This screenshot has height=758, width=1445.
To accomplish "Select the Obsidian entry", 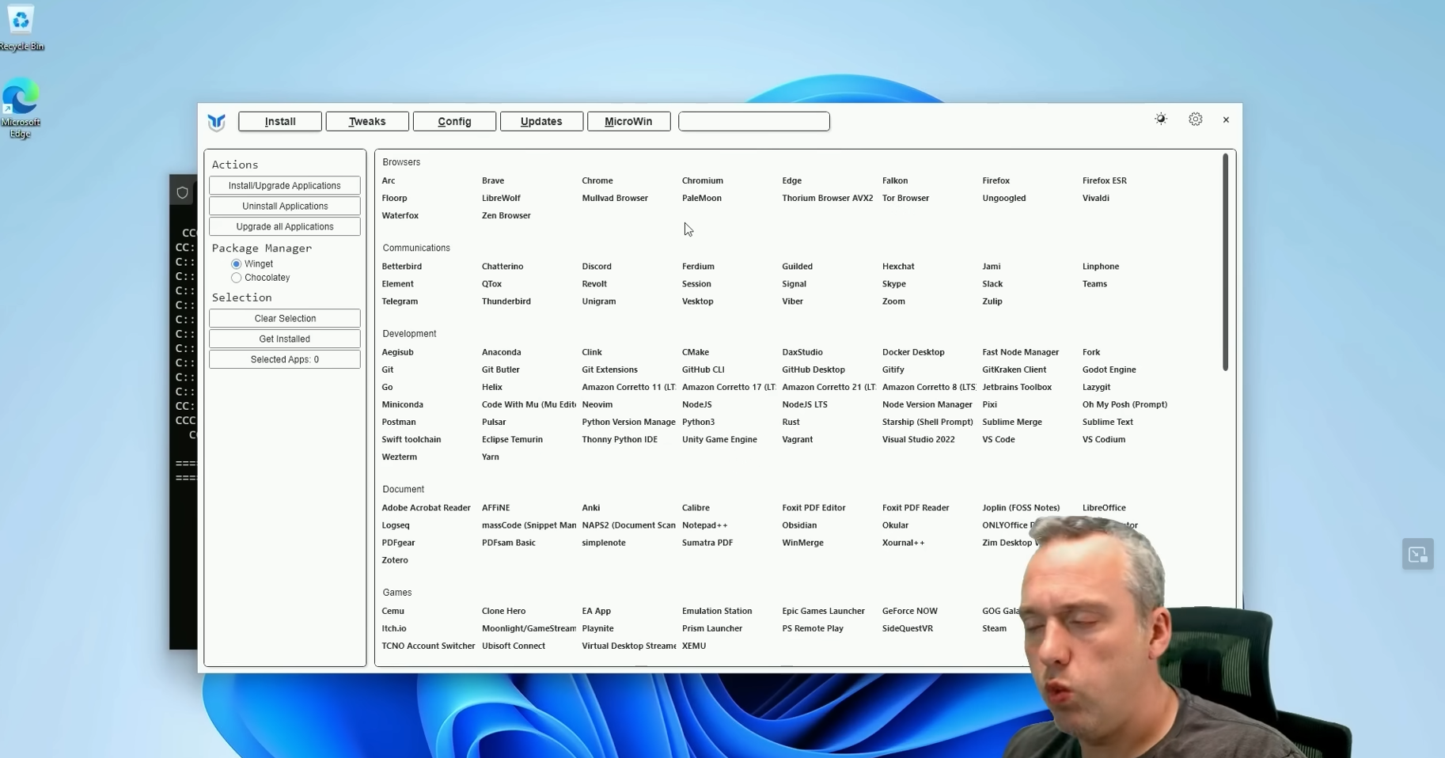I will (x=799, y=525).
